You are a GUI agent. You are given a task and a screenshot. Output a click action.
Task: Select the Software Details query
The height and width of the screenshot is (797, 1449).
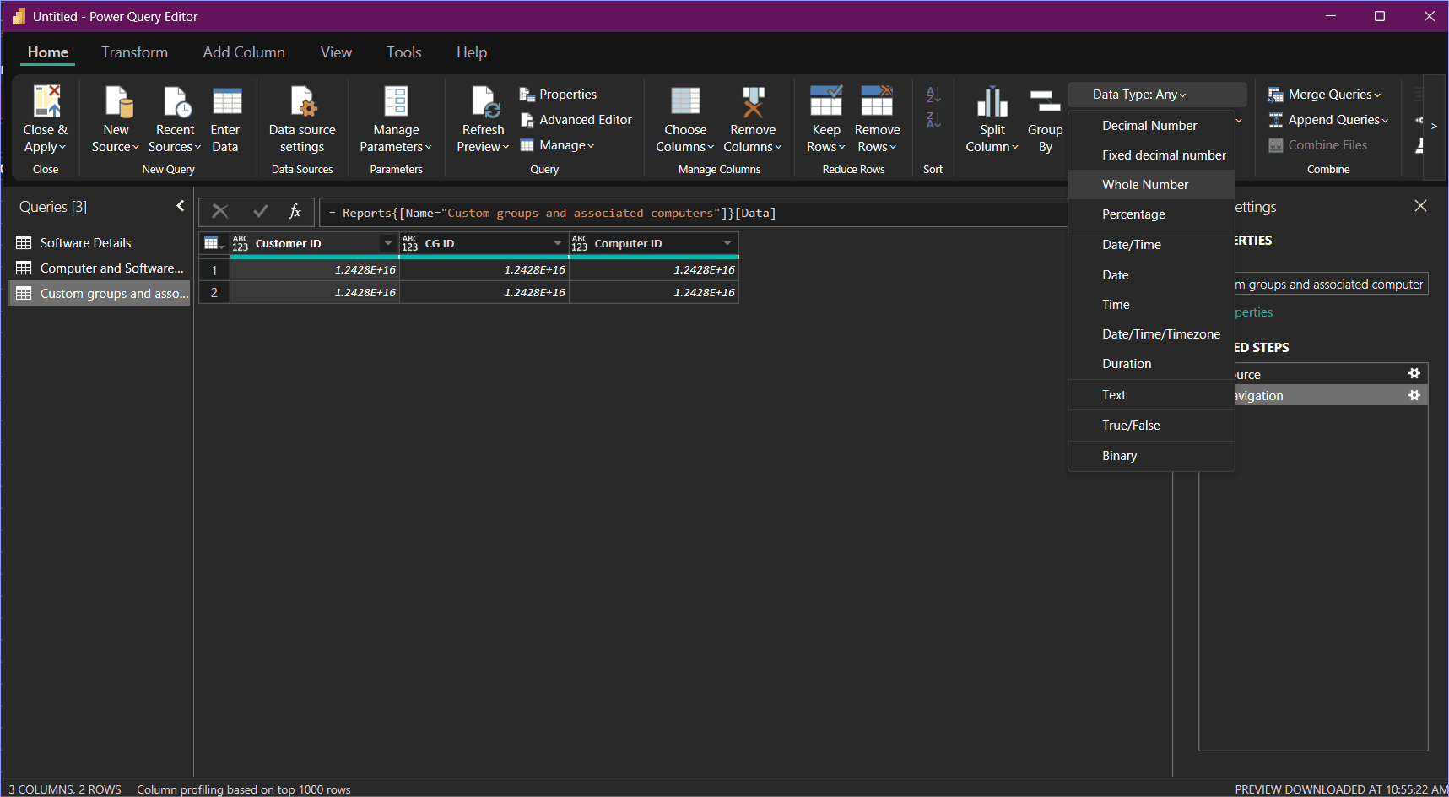[100, 243]
